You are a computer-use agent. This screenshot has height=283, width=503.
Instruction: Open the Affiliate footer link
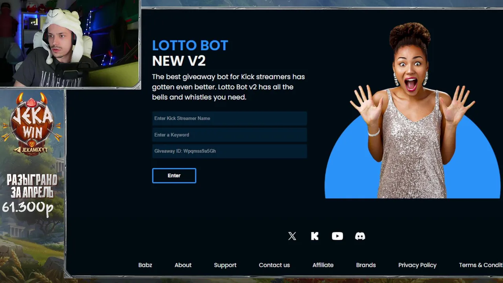[x=323, y=265]
